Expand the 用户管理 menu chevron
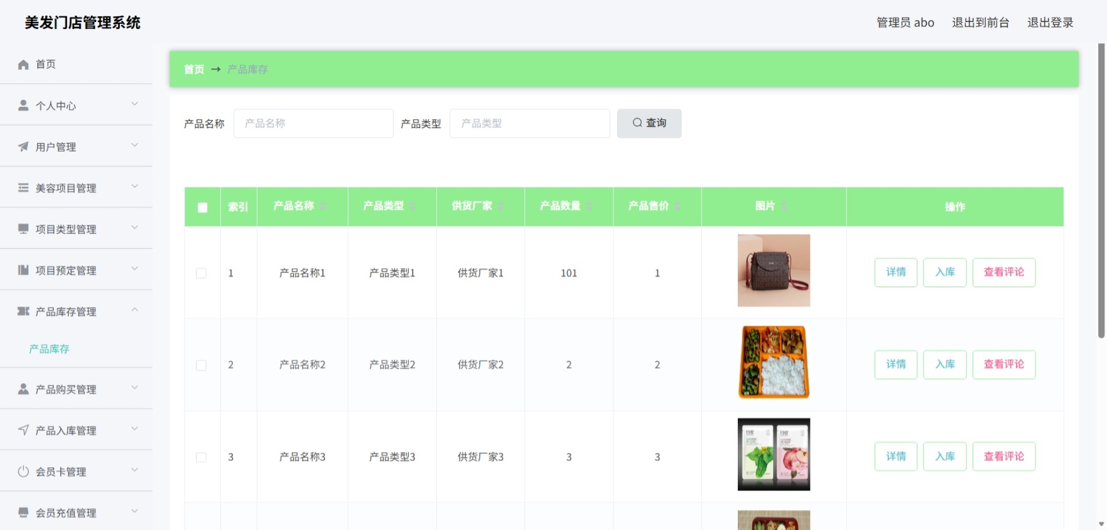 tap(134, 145)
